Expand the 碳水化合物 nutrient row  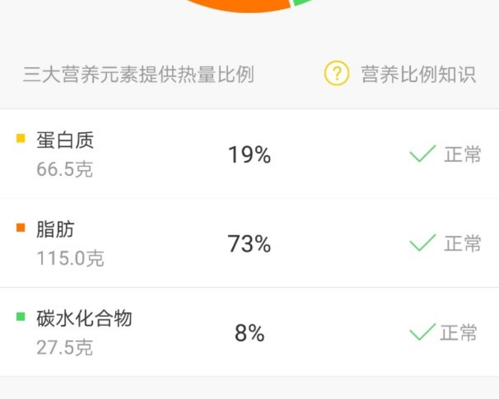[x=249, y=330]
